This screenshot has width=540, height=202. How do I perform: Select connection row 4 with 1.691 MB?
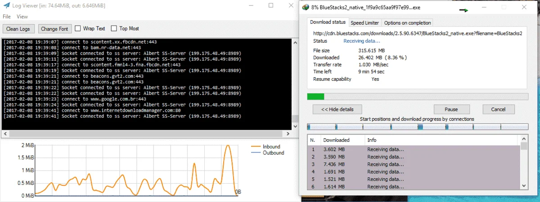point(414,171)
